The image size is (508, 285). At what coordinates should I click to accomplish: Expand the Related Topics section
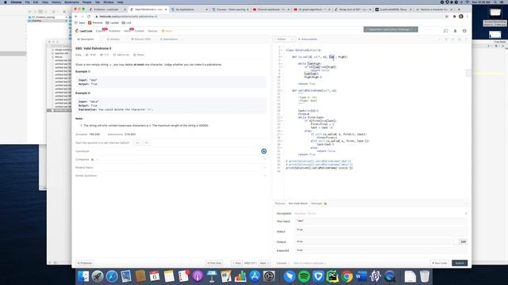pyautogui.click(x=171, y=168)
